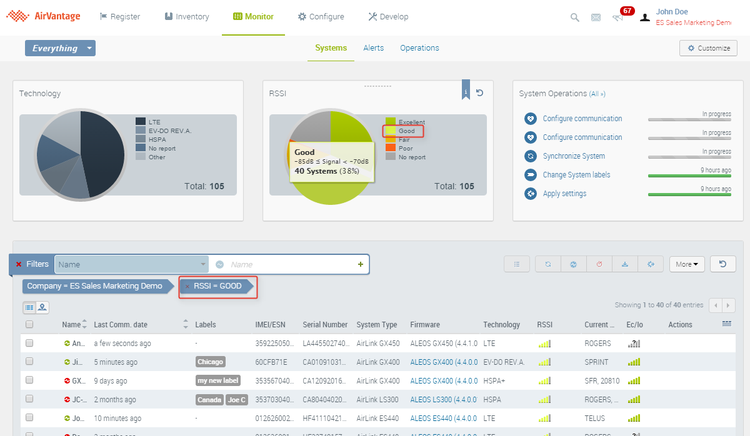The image size is (750, 436).
Task: Click the Good legend swatch in RSSI
Action: 391,131
